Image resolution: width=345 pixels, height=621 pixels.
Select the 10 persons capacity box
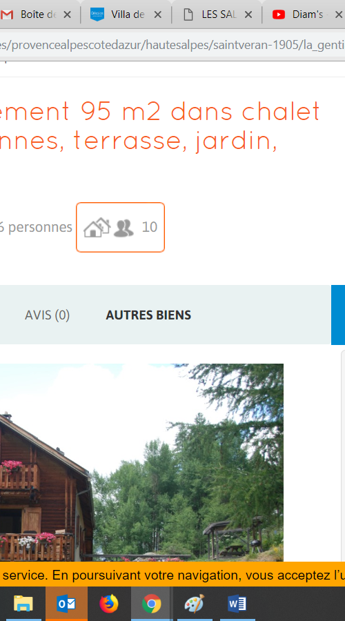pos(121,227)
